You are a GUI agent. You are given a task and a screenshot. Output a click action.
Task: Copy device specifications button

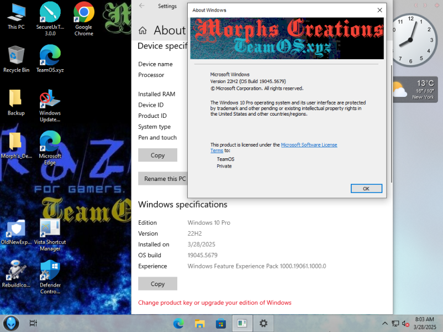point(157,155)
